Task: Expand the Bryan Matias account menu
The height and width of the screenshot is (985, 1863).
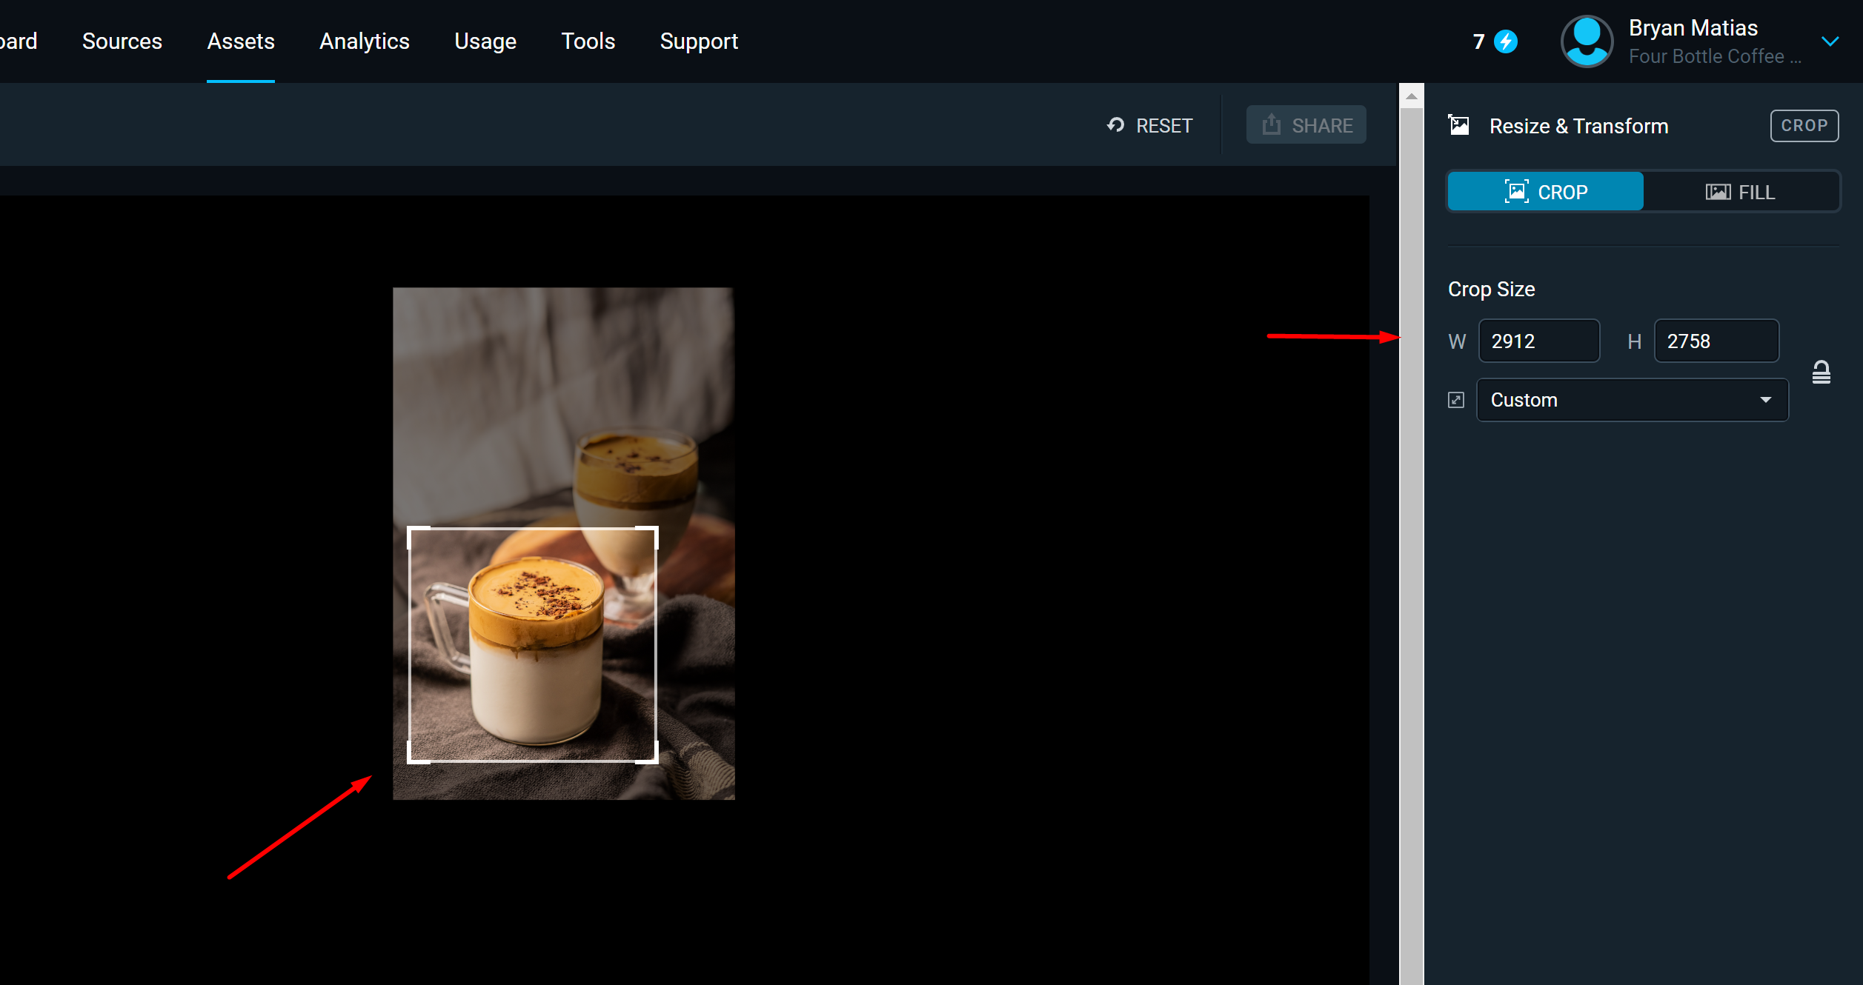Action: 1830,41
